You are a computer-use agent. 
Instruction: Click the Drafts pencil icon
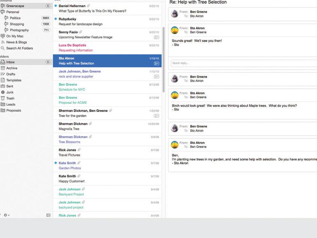coord(3,74)
